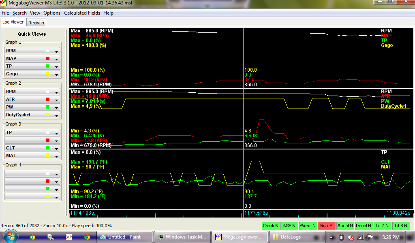Click the Action Center flag icon
The width and height of the screenshot is (415, 243).
tap(370, 237)
